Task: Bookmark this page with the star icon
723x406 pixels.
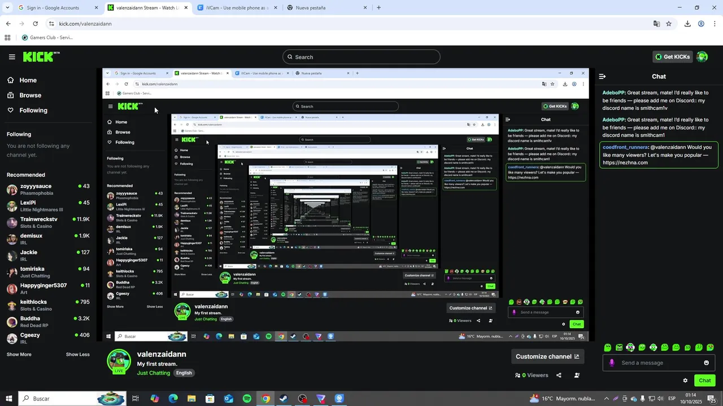Action: click(669, 24)
